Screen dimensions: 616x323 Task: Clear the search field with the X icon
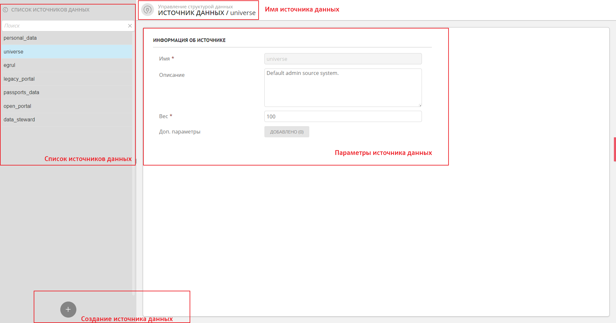(130, 26)
